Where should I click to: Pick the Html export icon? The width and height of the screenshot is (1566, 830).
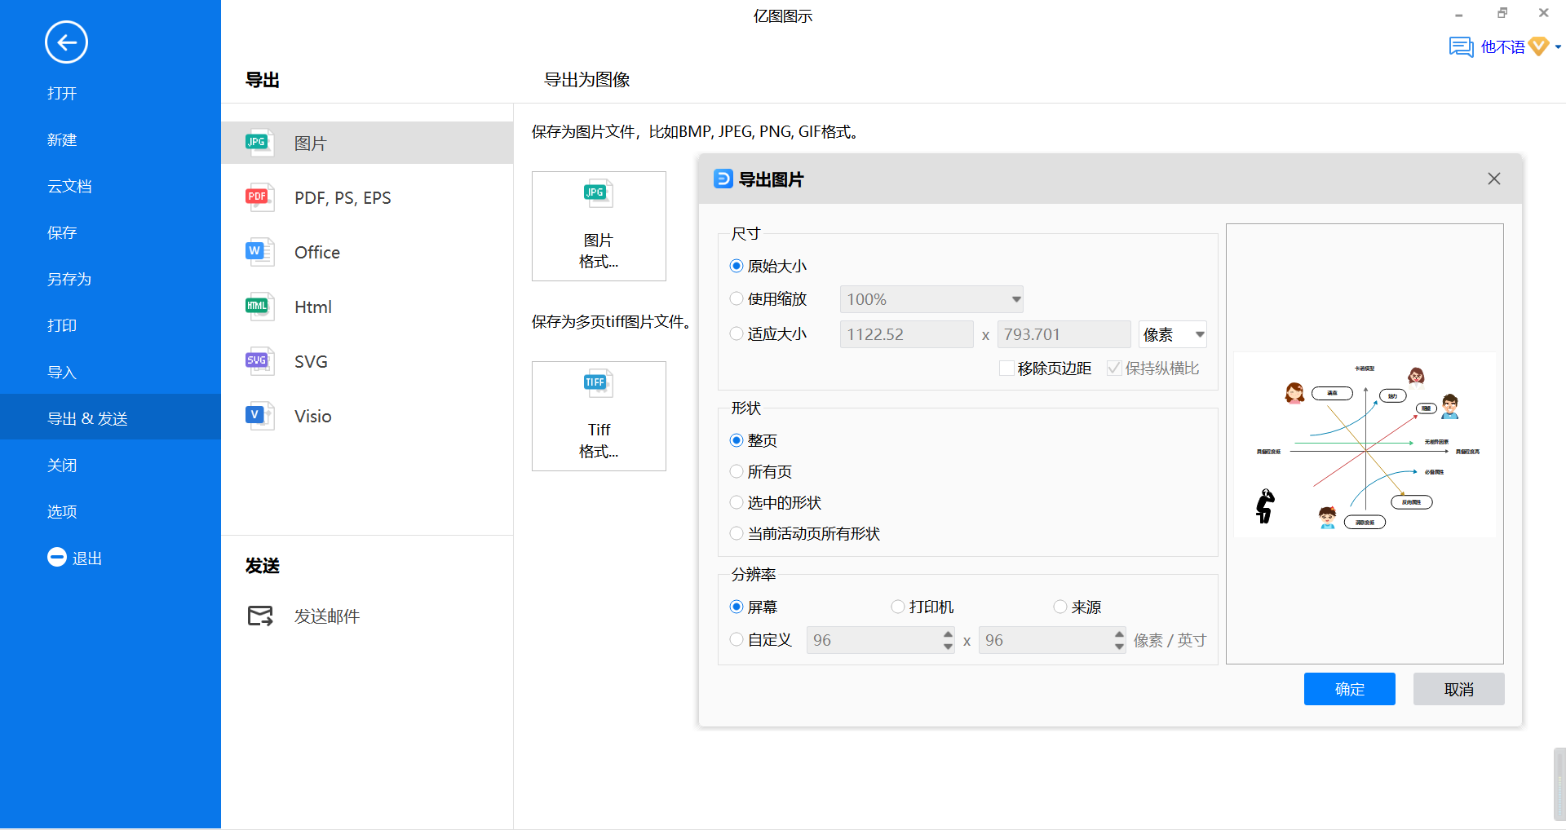click(x=259, y=307)
